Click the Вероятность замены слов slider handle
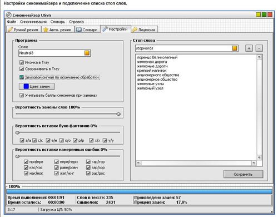Screen dimensions: 278x217 118,114
